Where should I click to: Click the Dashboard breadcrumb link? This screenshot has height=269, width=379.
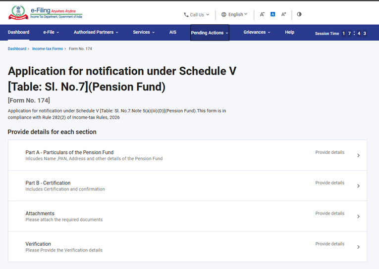click(x=17, y=49)
